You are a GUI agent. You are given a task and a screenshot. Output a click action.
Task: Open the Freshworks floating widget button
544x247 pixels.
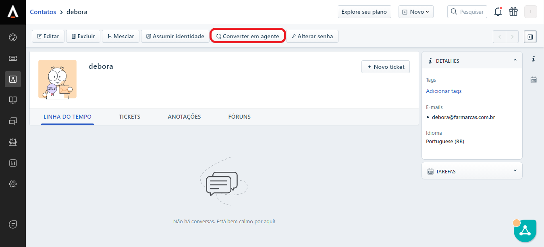pos(525,231)
